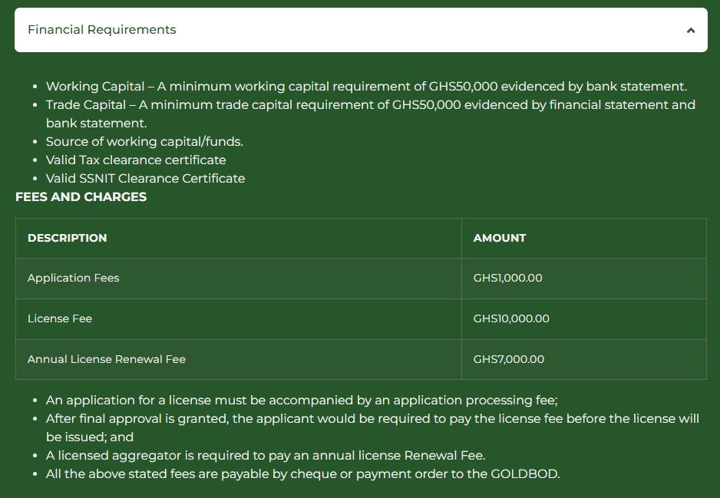720x498 pixels.
Task: Click the DESCRIPTION column header
Action: 238,238
